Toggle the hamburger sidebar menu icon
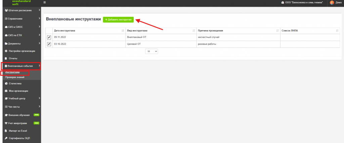The height and width of the screenshot is (143, 344). click(45, 2)
